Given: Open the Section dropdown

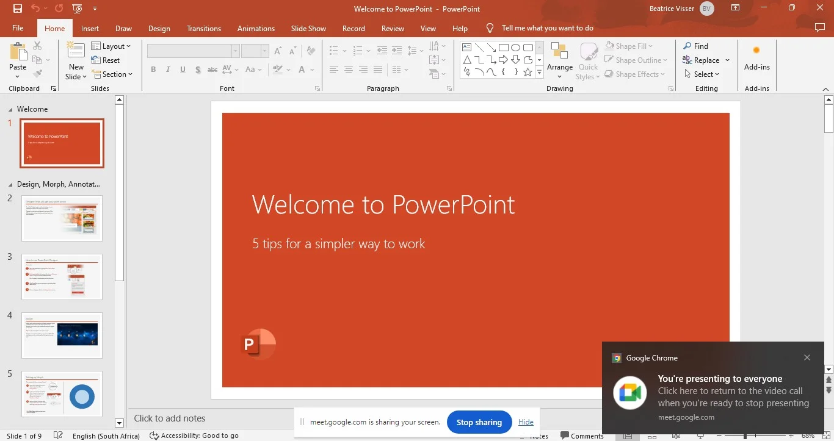Looking at the screenshot, I should click(x=112, y=74).
